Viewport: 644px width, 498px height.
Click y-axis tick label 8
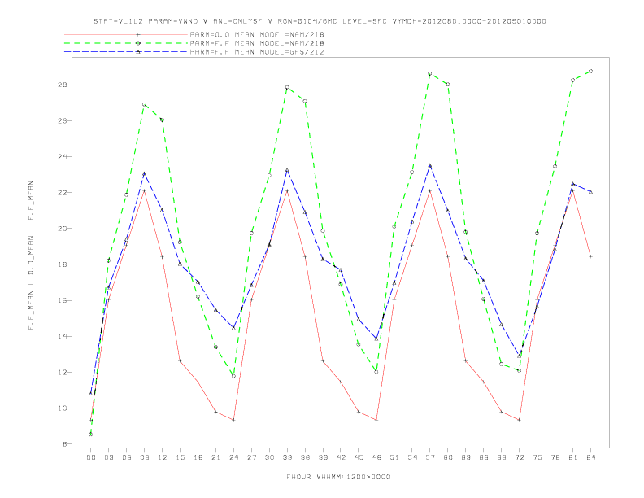pyautogui.click(x=65, y=444)
